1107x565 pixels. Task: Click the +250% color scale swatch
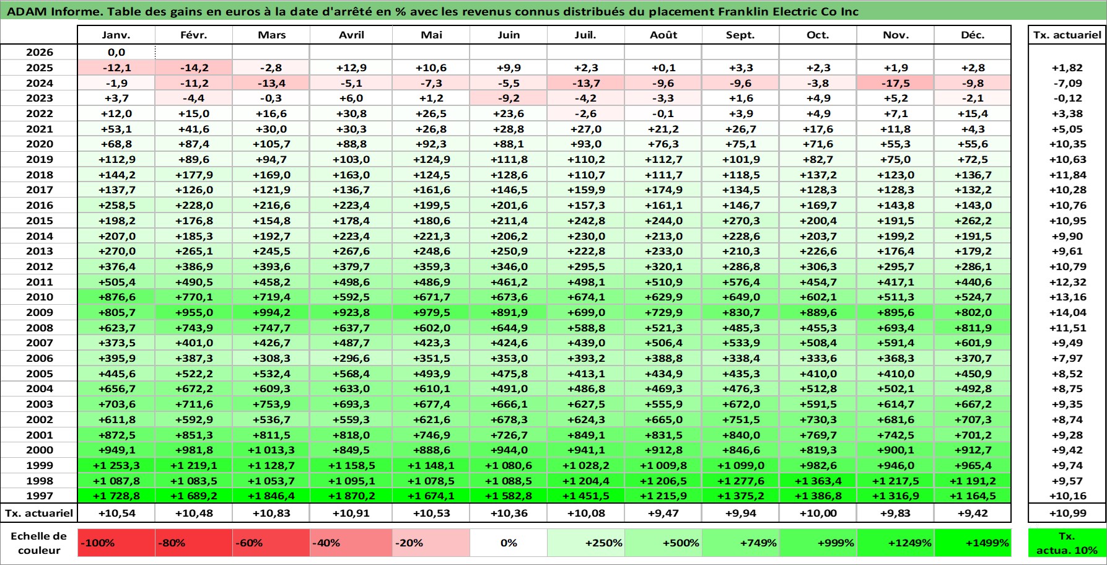(x=585, y=543)
